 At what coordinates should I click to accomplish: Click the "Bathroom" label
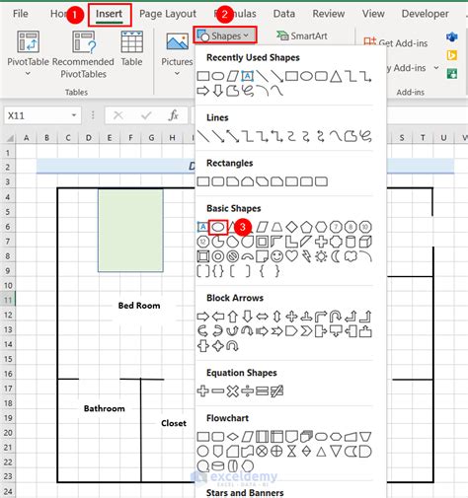tap(105, 408)
